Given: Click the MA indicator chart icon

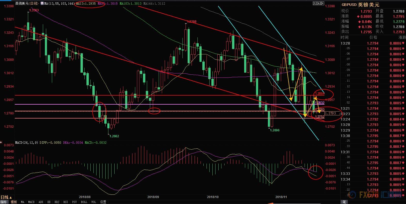Looking at the screenshot, I should point(42,4).
